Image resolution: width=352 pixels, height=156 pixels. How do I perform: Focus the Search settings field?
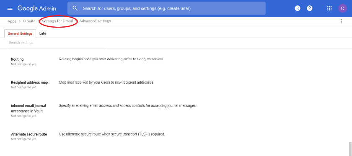pos(57,43)
